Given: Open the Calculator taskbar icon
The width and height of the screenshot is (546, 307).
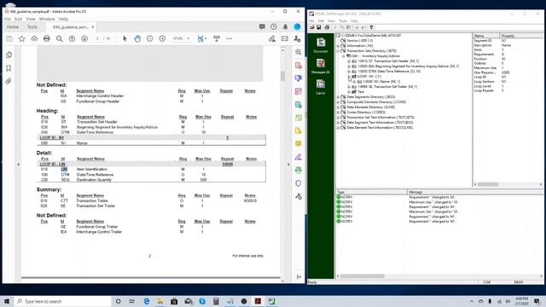Looking at the screenshot, I should pos(216,301).
